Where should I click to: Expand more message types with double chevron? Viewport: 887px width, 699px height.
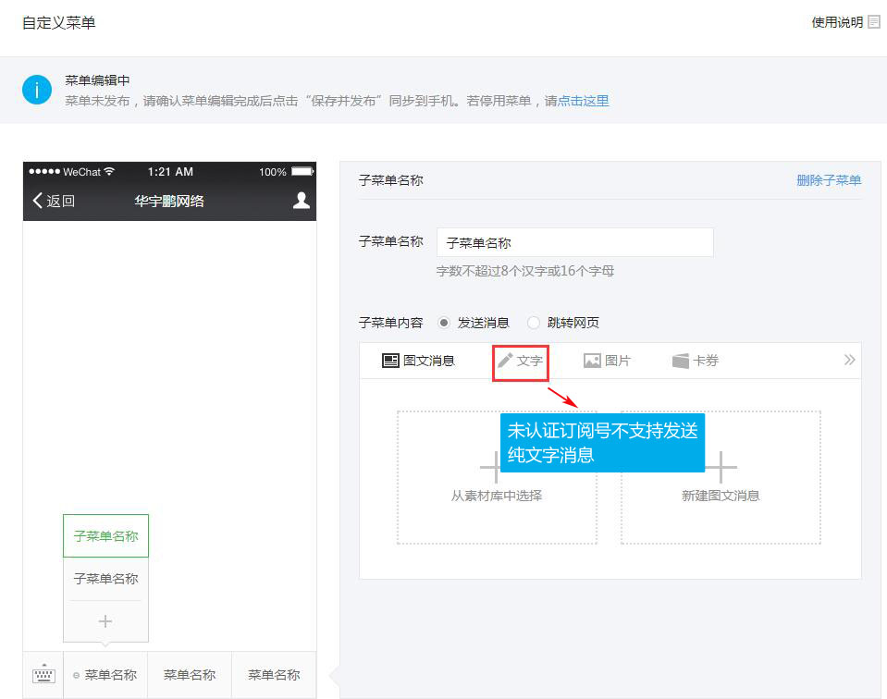[x=849, y=361]
